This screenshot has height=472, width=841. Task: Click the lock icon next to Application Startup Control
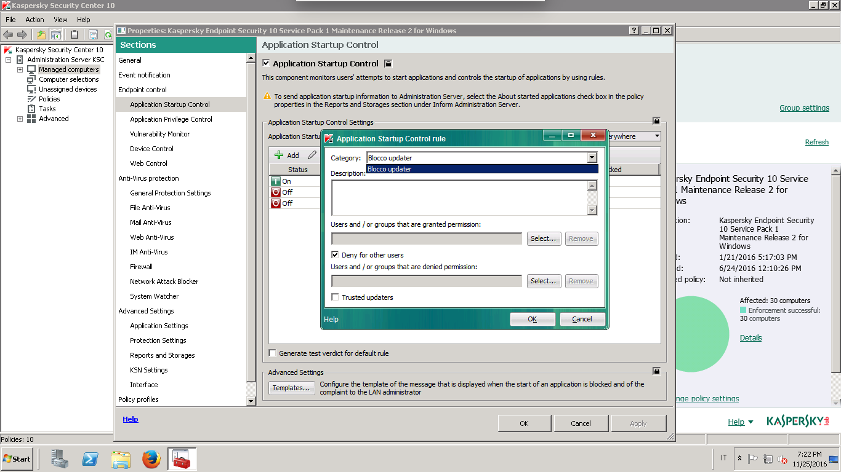[388, 63]
